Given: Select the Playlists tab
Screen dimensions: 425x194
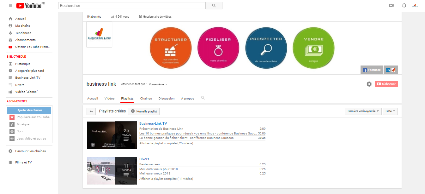Looking at the screenshot, I should click(127, 99).
